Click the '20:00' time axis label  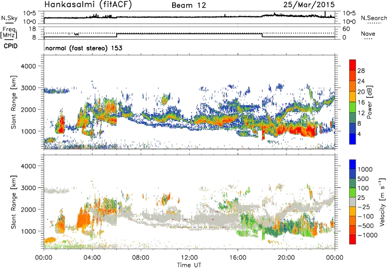pos(286,258)
